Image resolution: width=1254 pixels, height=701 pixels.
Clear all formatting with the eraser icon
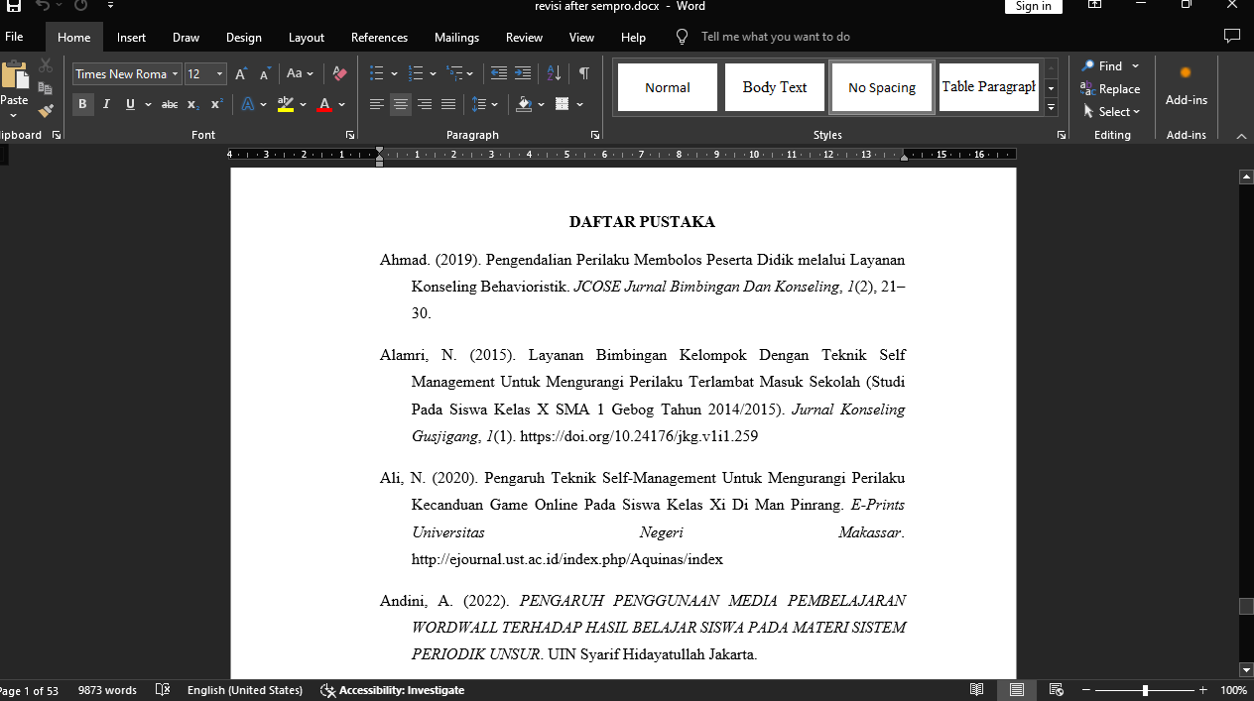(x=339, y=74)
